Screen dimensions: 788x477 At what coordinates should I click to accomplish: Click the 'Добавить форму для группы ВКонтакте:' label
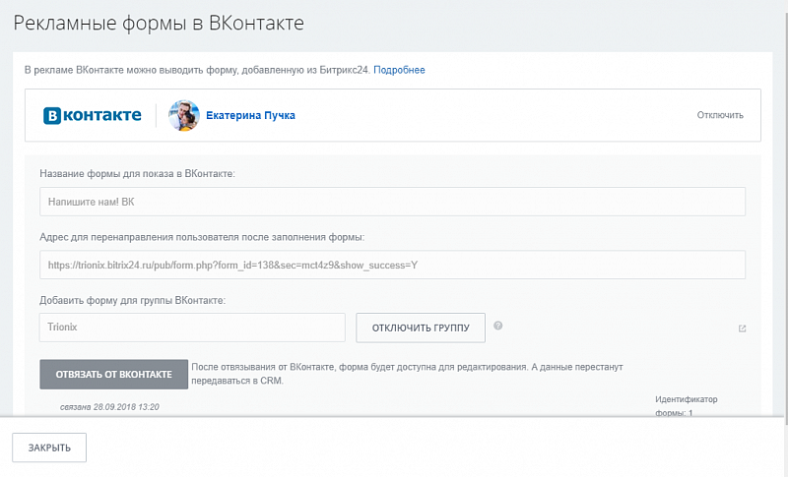coord(133,300)
